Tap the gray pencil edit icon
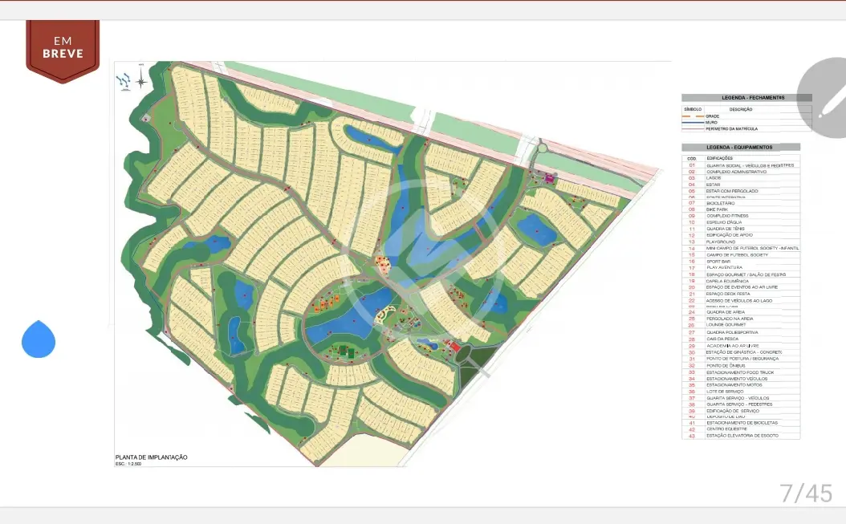This screenshot has width=846, height=524. pyautogui.click(x=824, y=97)
